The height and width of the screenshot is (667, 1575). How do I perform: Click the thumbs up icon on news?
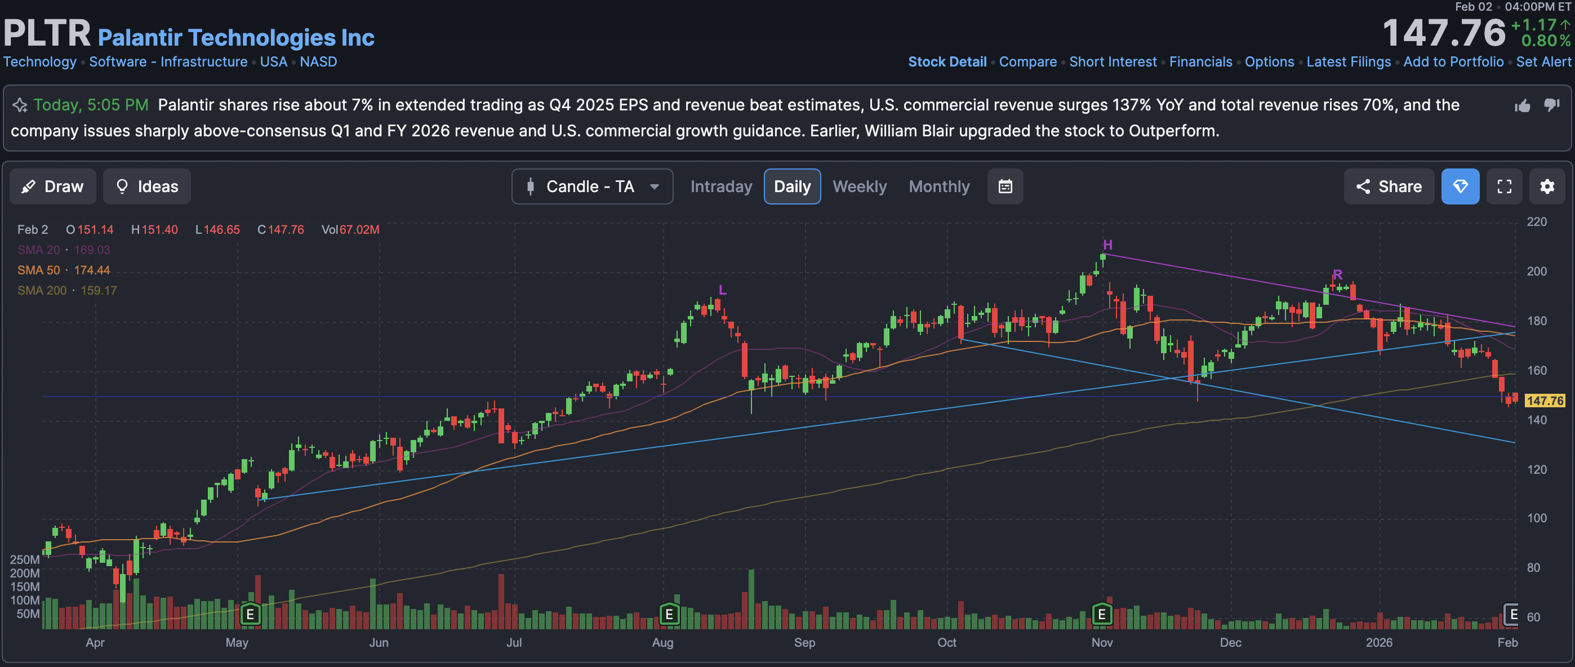coord(1523,106)
